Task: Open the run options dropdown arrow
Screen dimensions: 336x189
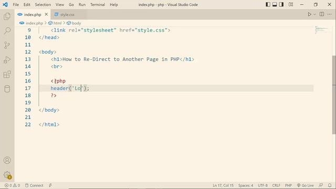Action: tap(314, 14)
